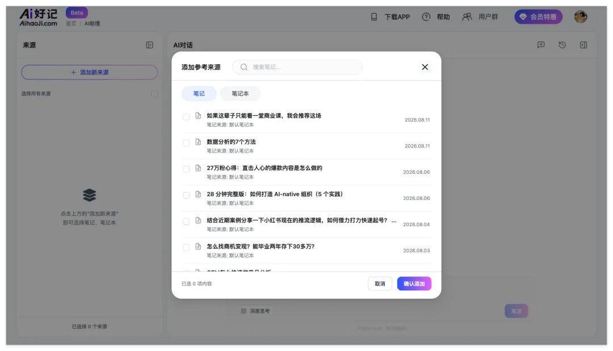Click the Beta badge
613x351 pixels.
(77, 12)
